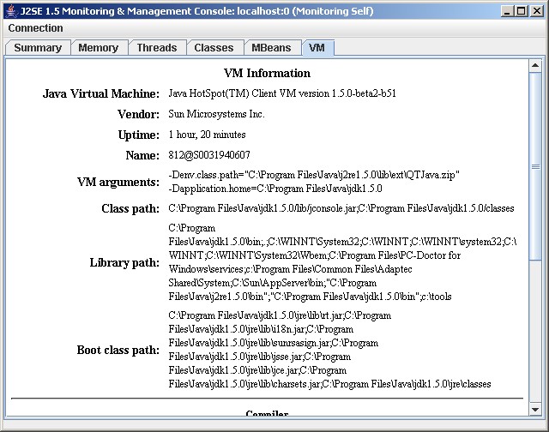
Task: Select the Classes tab
Action: [x=214, y=48]
